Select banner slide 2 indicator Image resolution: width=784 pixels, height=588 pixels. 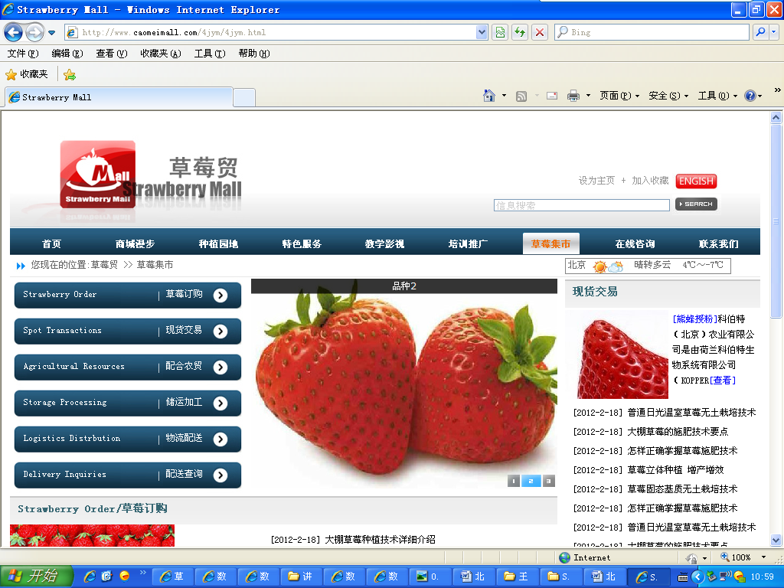point(531,481)
